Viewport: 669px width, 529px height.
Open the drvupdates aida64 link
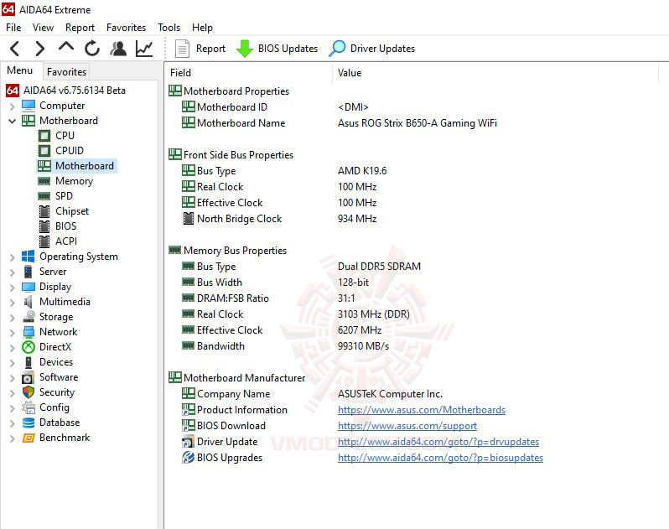(438, 442)
